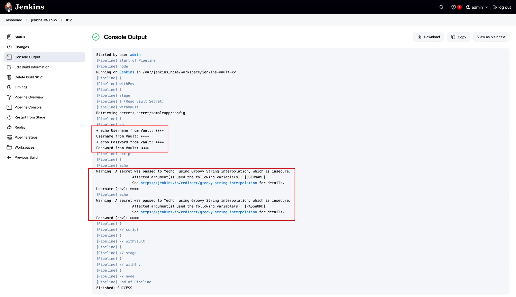516x297 pixels.
Task: Select Restart from Stage menu item
Action: coord(30,117)
